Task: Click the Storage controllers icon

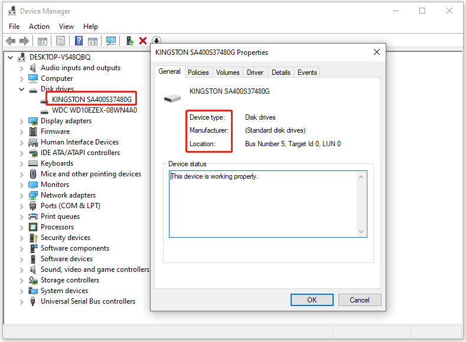Action: tap(33, 280)
